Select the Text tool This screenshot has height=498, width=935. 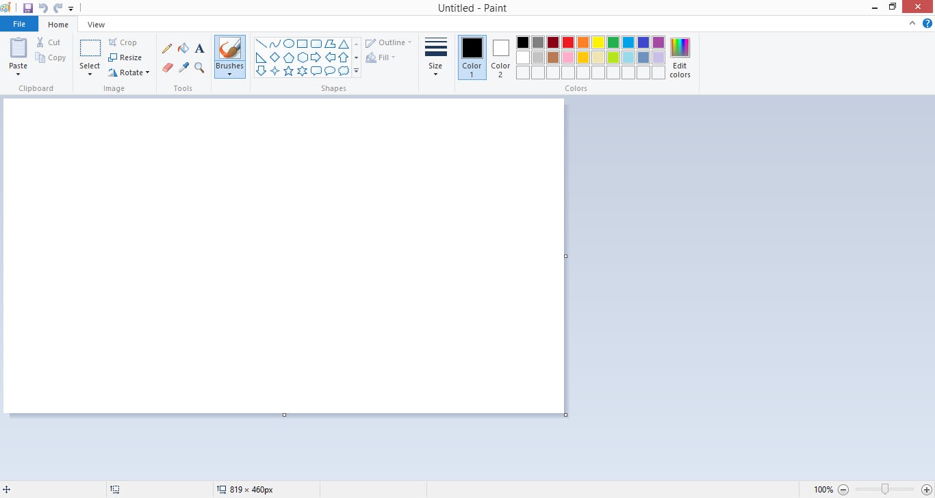click(199, 49)
